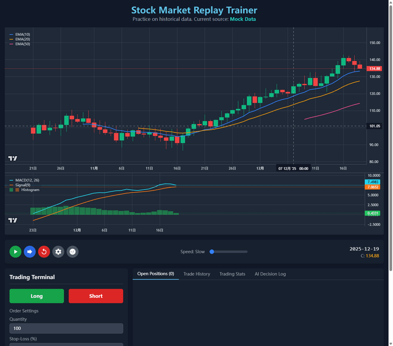Start replay with the green play button
Screen dimensions: 393x346
[x=15, y=252]
